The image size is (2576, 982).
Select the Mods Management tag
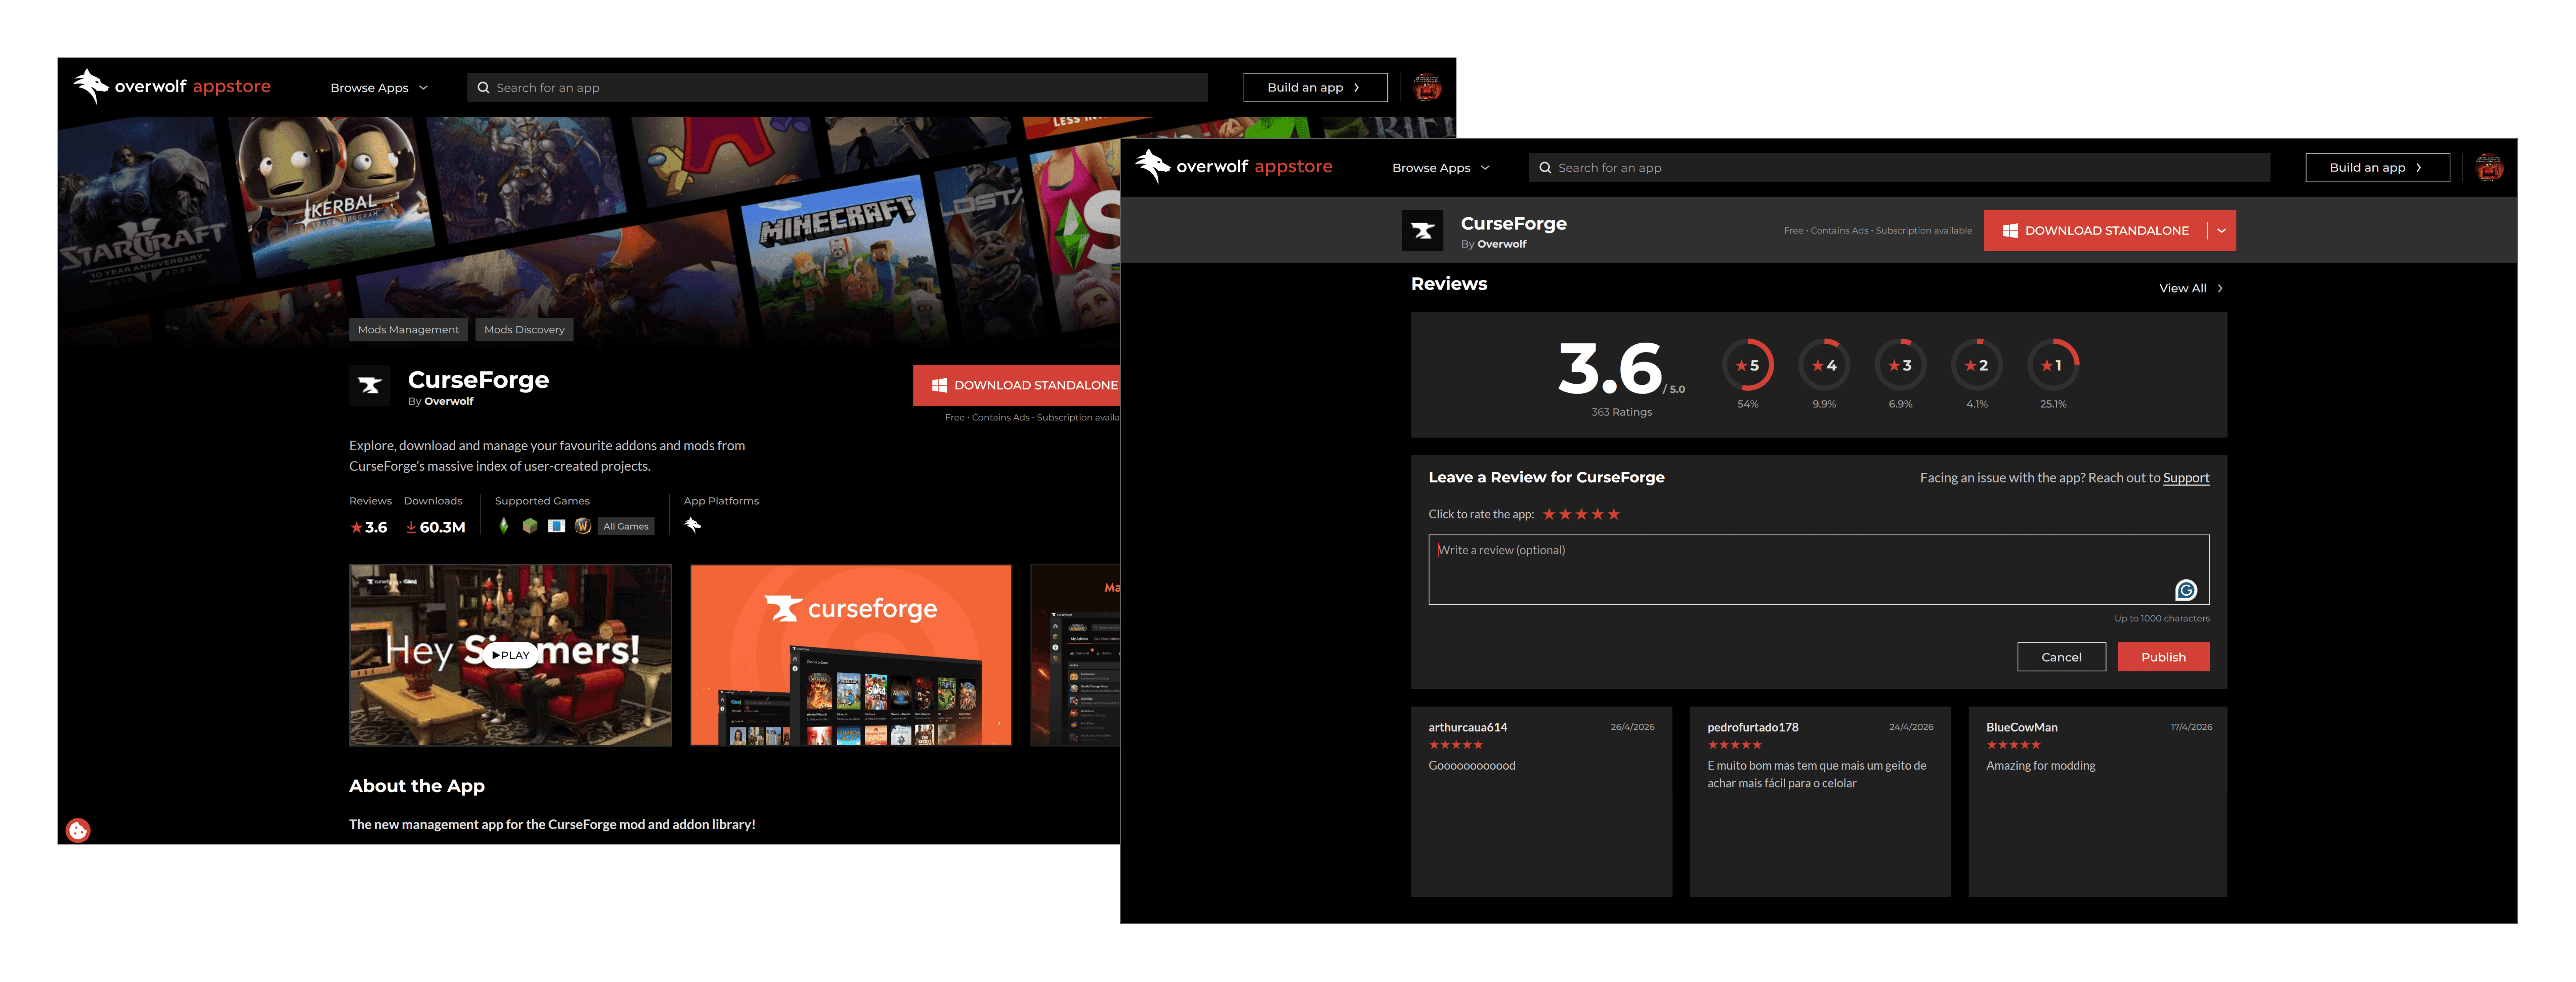point(408,330)
